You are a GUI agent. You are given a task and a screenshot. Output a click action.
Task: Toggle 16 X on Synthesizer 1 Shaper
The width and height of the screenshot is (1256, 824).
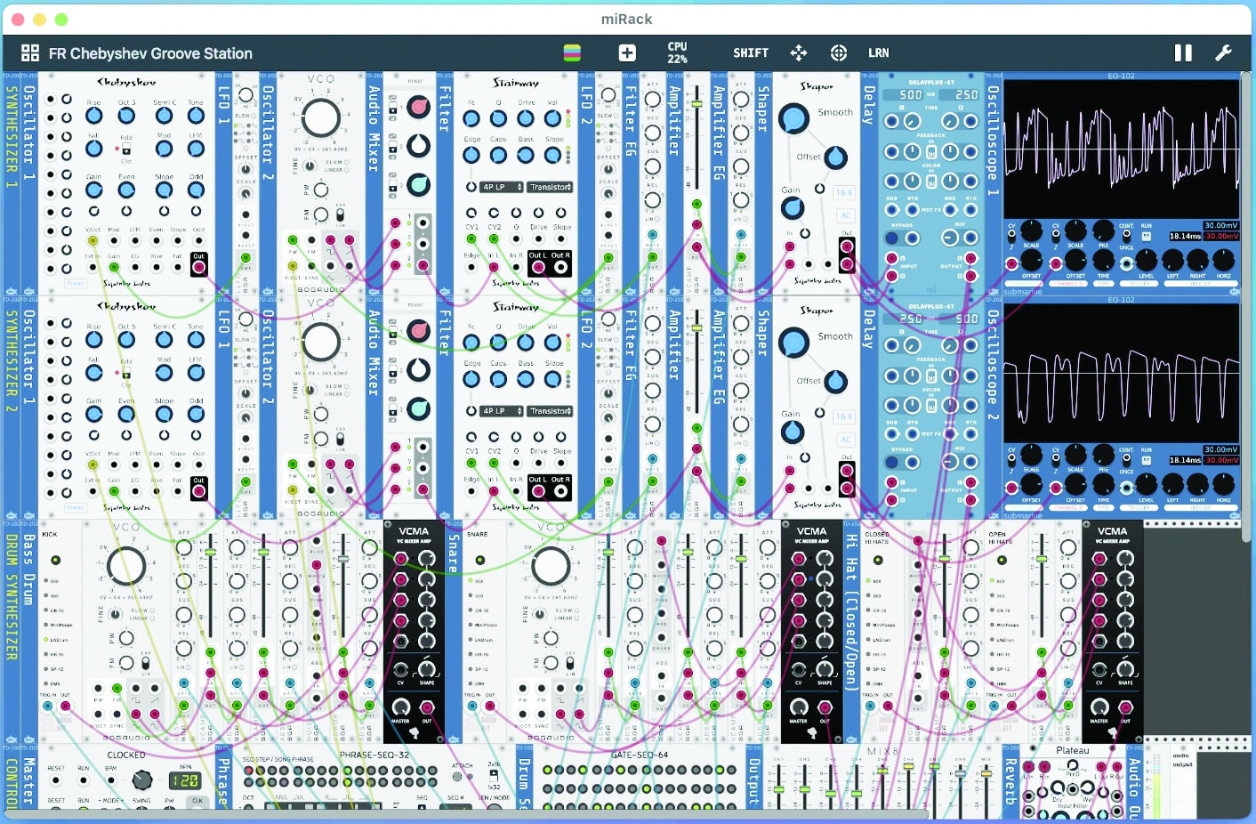tap(844, 192)
